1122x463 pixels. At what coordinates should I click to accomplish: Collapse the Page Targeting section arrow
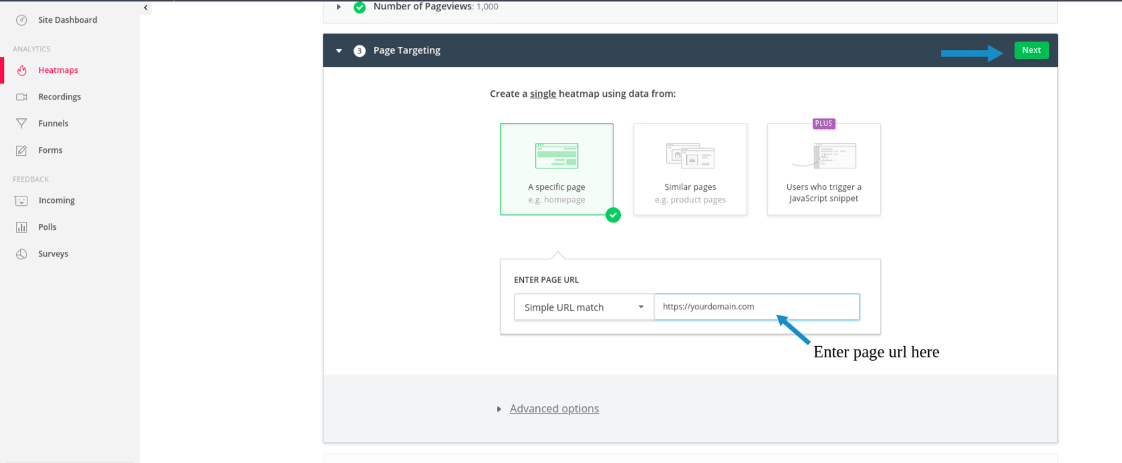pyautogui.click(x=339, y=51)
